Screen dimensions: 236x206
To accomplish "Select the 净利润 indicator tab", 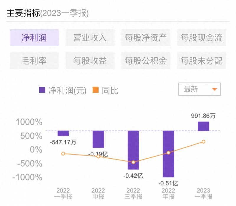I will click(x=34, y=38).
